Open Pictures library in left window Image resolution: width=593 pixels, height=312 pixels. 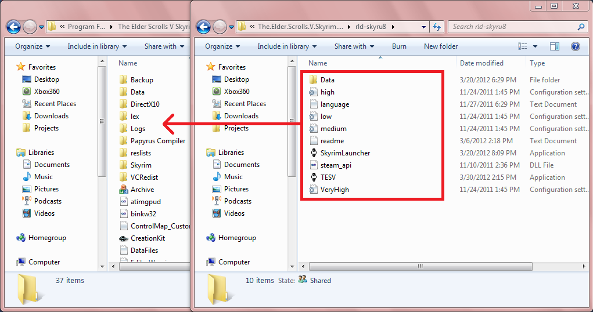46,189
